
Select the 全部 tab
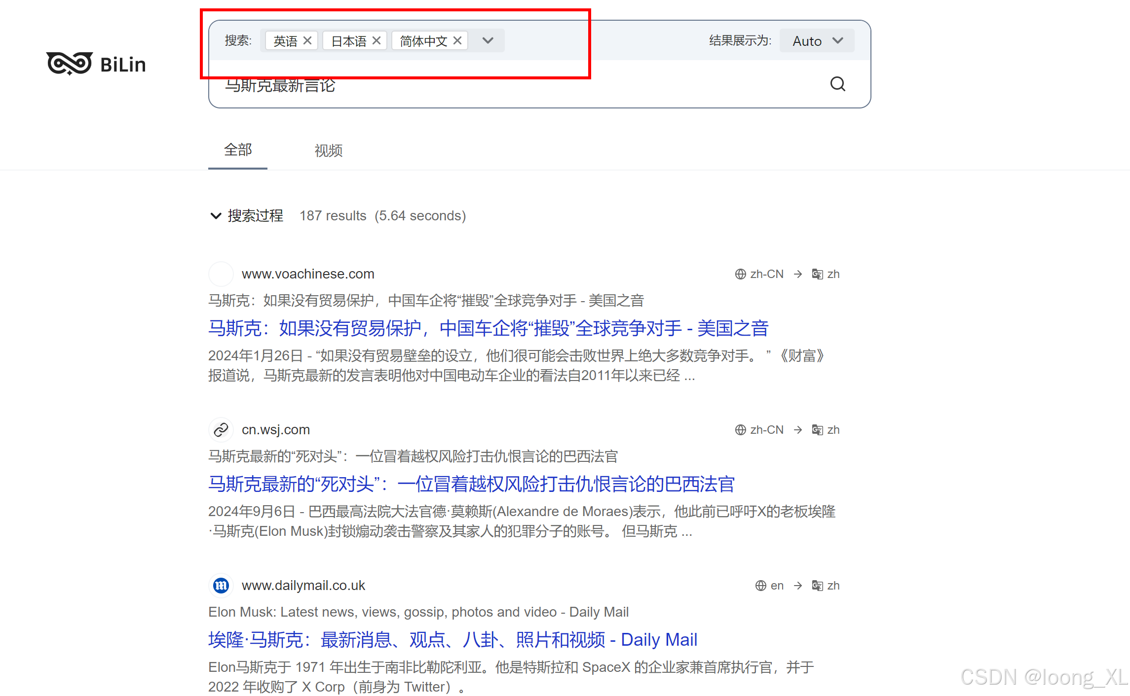tap(238, 150)
